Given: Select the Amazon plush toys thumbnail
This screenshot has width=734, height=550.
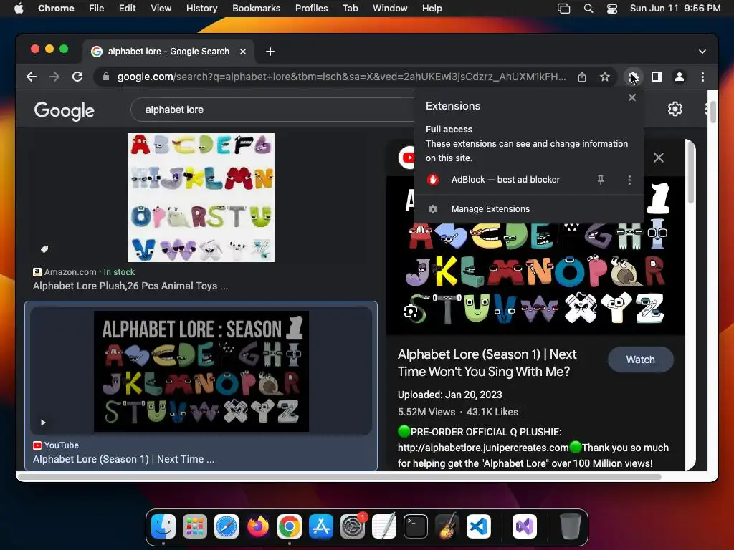Looking at the screenshot, I should [201, 198].
